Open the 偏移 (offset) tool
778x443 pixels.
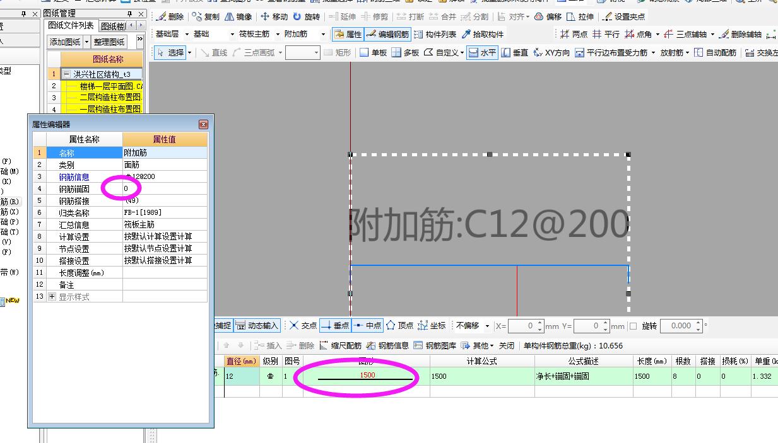(x=548, y=17)
